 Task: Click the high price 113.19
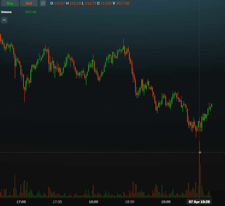pos(75,3)
